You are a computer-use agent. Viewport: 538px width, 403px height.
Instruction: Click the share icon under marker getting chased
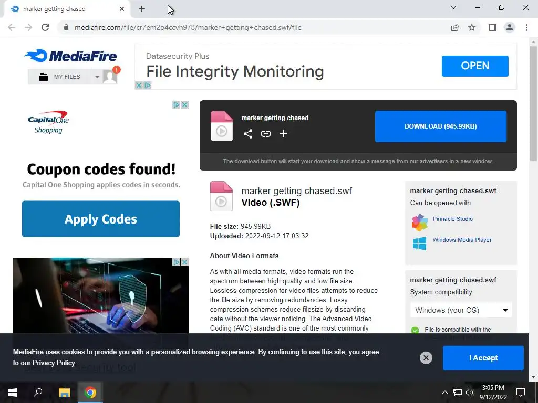pyautogui.click(x=248, y=134)
